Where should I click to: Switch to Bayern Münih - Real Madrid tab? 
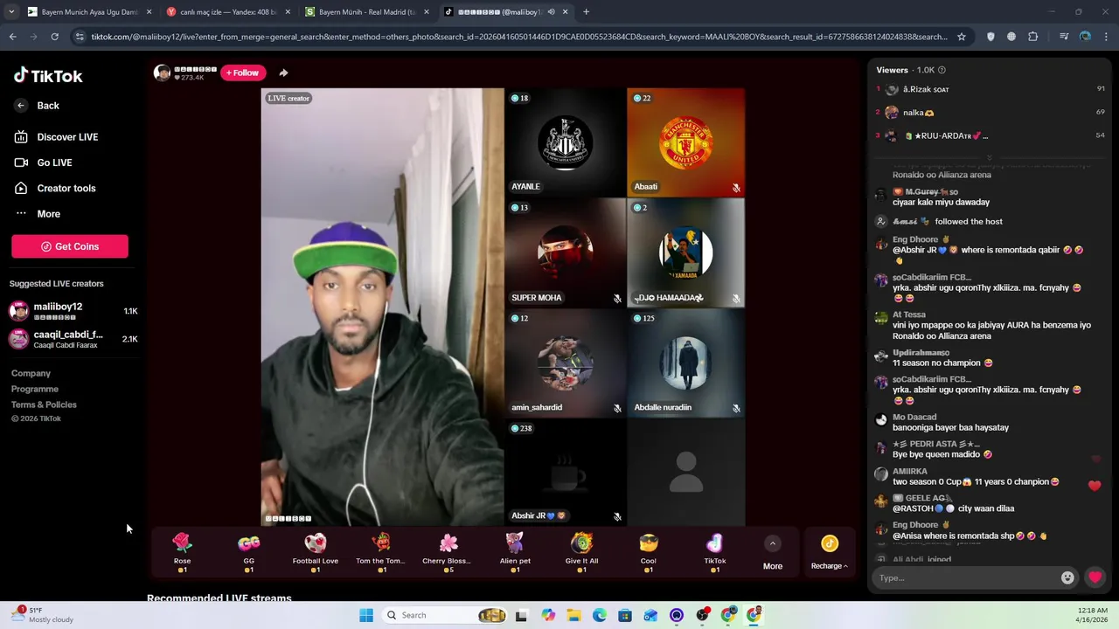367,12
